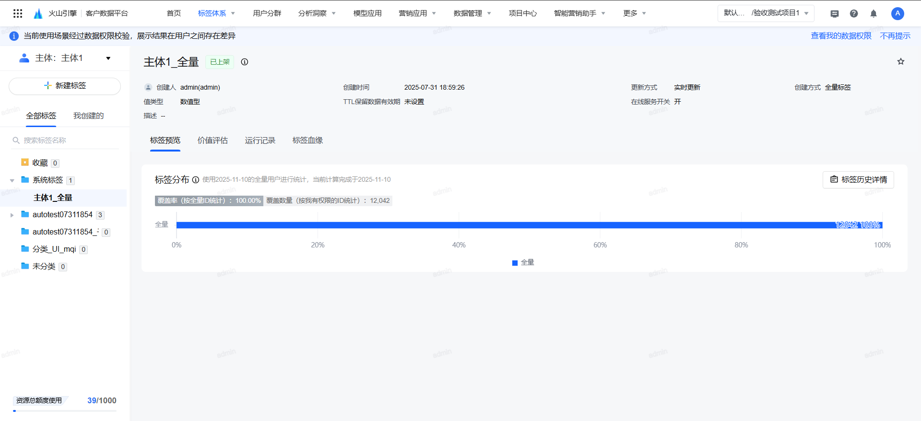Viewport: 921px width, 421px height.
Task: Click the 全量标签 creation method value
Action: (x=838, y=87)
